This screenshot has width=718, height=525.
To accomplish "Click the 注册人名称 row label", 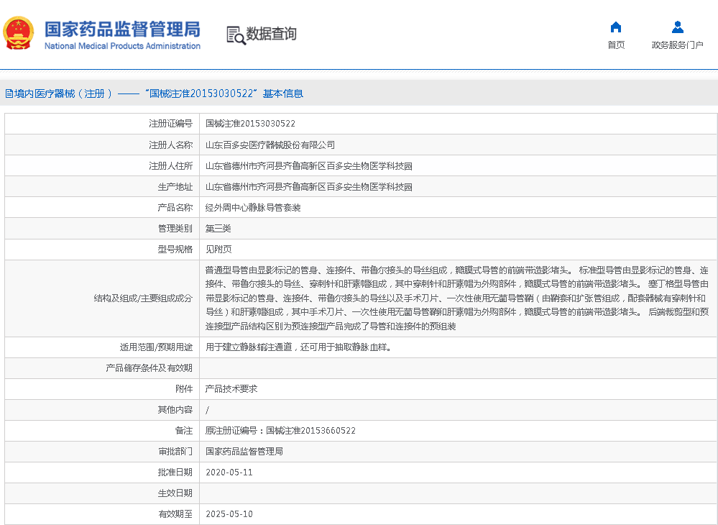I will point(170,145).
